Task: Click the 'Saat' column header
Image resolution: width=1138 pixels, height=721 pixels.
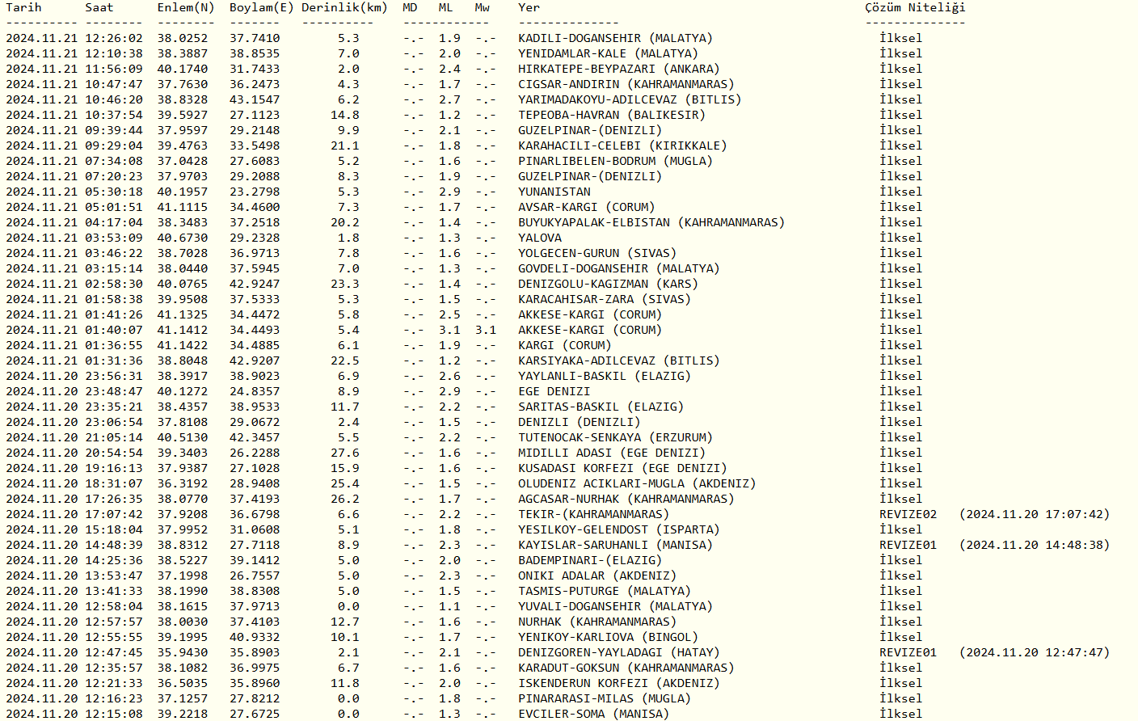Action: (99, 7)
